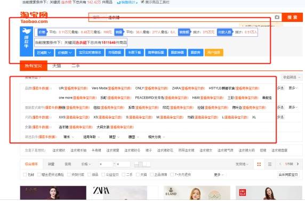
Task: Switch to list view icon
Action: coord(270,164)
